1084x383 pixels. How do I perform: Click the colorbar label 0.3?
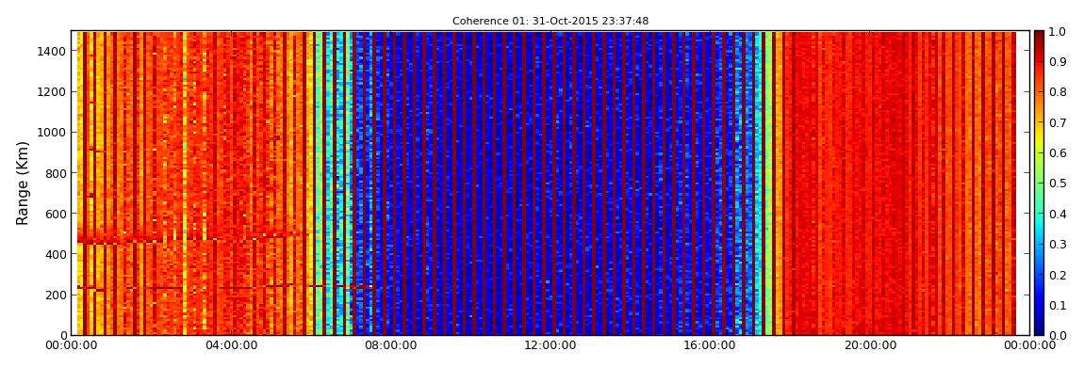1058,245
